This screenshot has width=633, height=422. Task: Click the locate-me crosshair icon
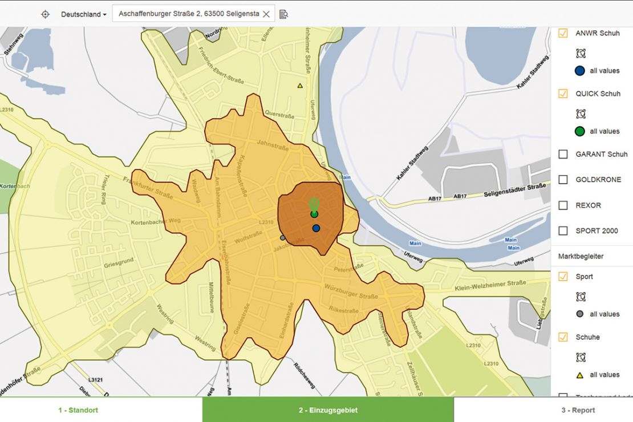tap(45, 14)
